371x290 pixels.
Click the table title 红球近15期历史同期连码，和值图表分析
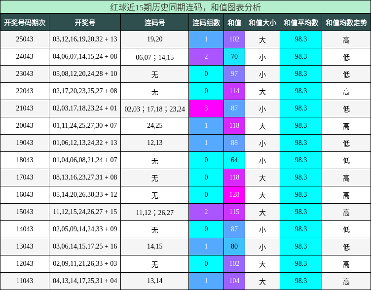coord(185,7)
